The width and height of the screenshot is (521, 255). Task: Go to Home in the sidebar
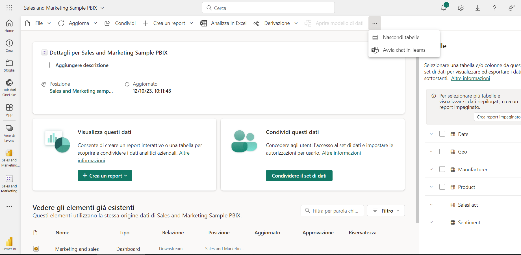(9, 26)
